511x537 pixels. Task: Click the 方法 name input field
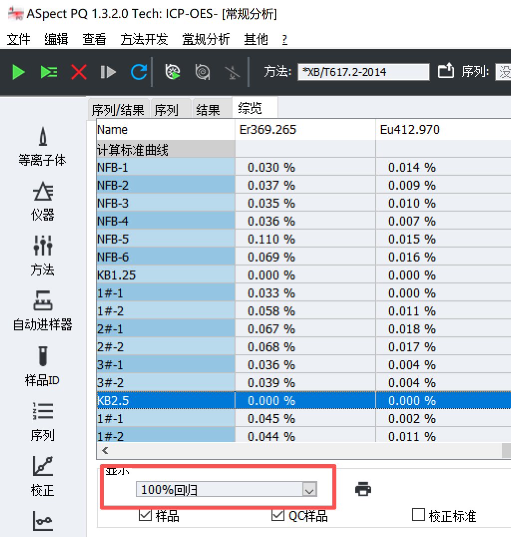click(x=363, y=72)
